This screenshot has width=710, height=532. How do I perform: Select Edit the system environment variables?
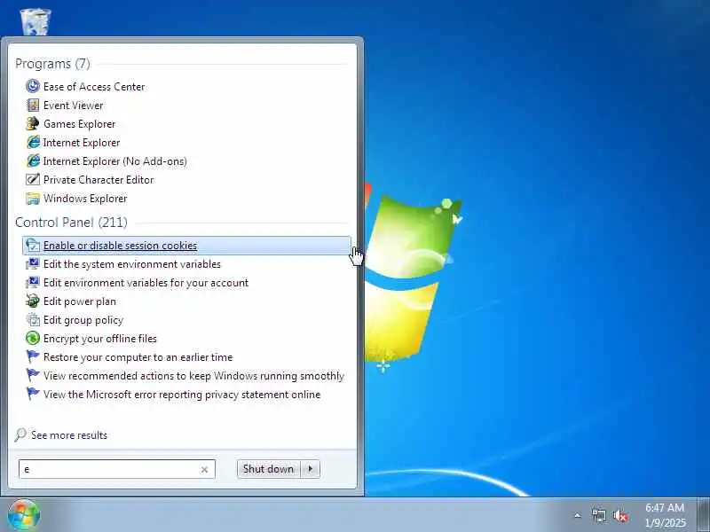(x=132, y=263)
